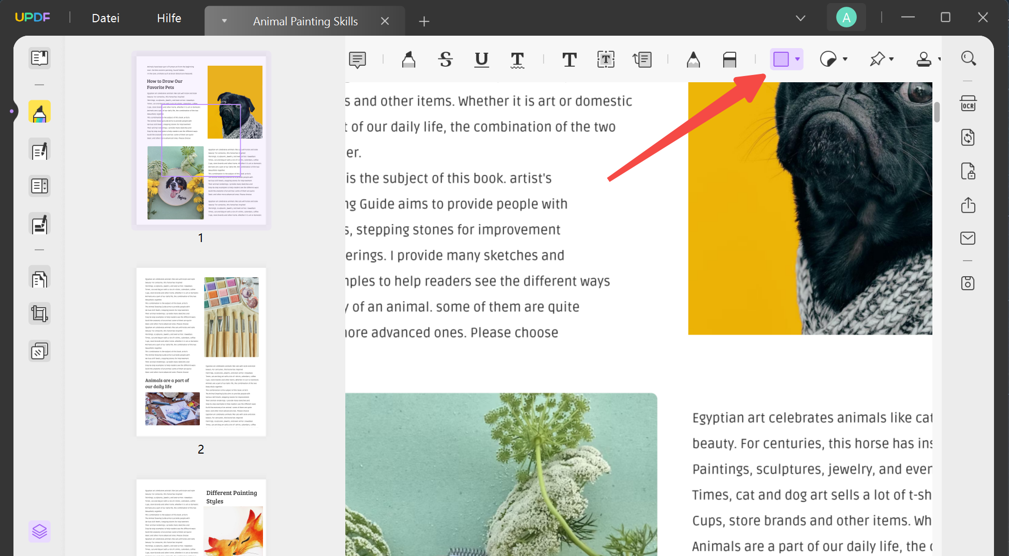
Task: Expand the shape tool dropdown arrow
Action: (797, 59)
